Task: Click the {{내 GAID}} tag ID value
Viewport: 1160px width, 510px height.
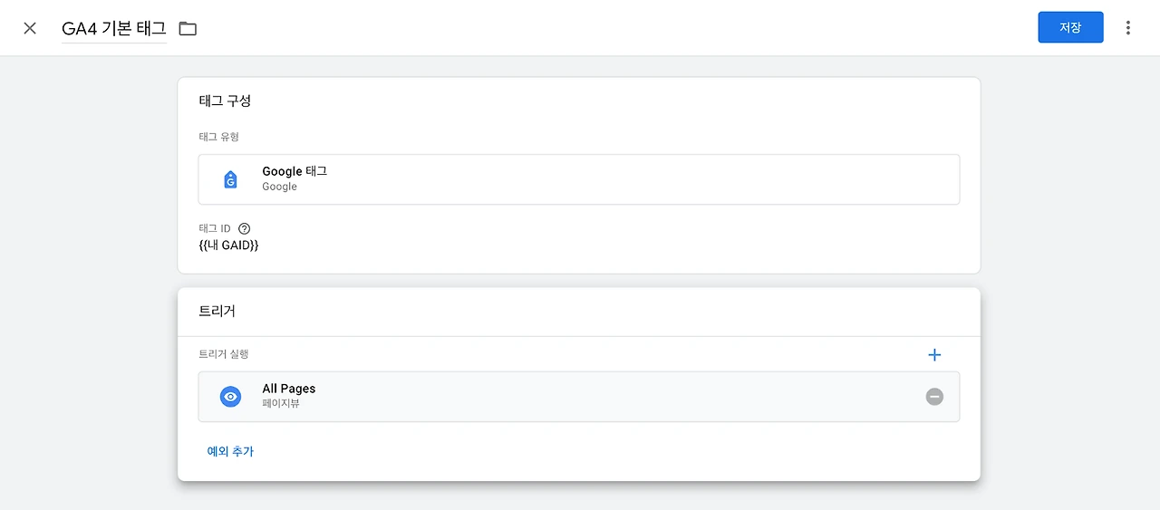Action: pos(228,245)
